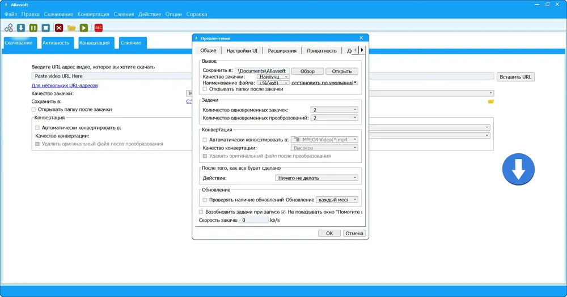
Task: Toggle 'Удалять оригинальный файл' in main window
Action: point(37,144)
